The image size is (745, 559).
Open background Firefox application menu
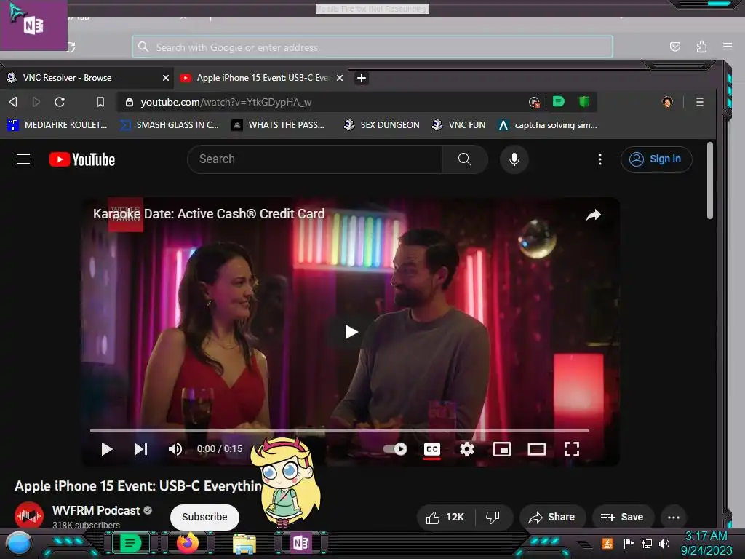728,47
